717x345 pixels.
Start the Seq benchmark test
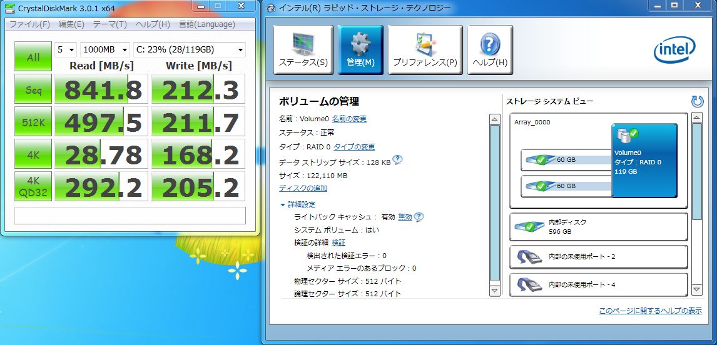tap(33, 89)
